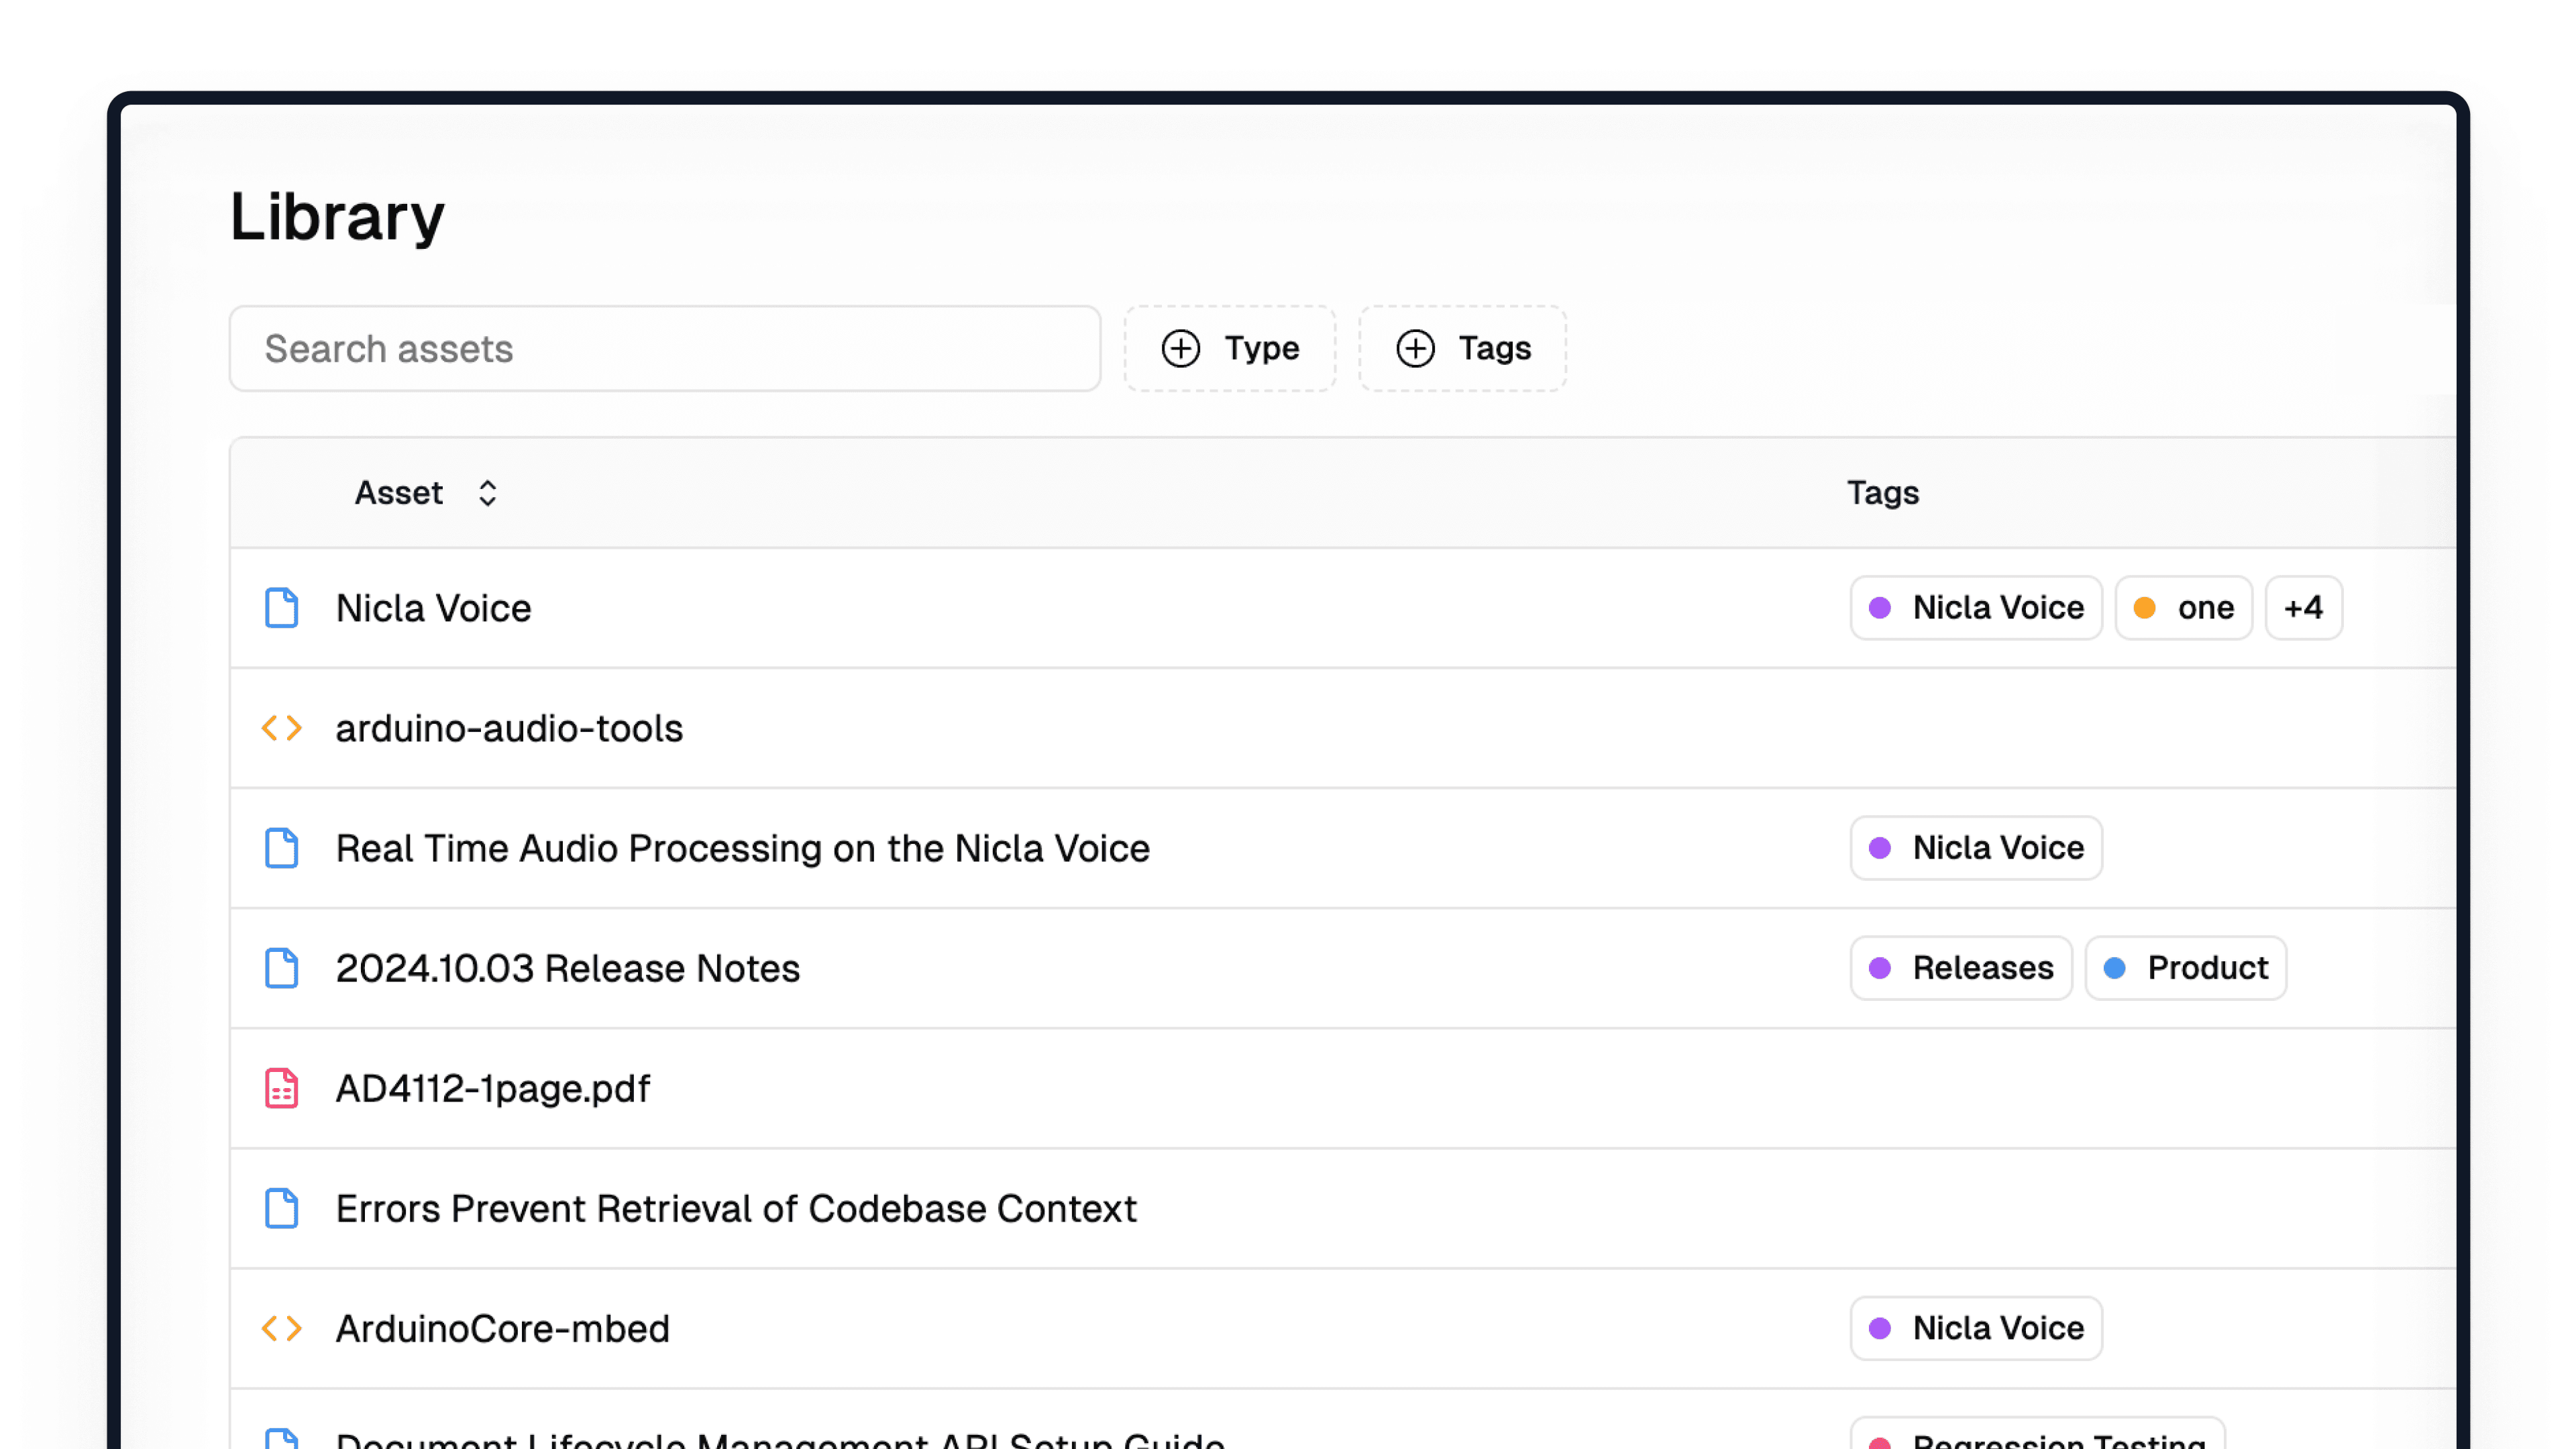Viewport: 2576px width, 1449px height.
Task: Click the plus icon in Tags filter
Action: (x=1415, y=349)
